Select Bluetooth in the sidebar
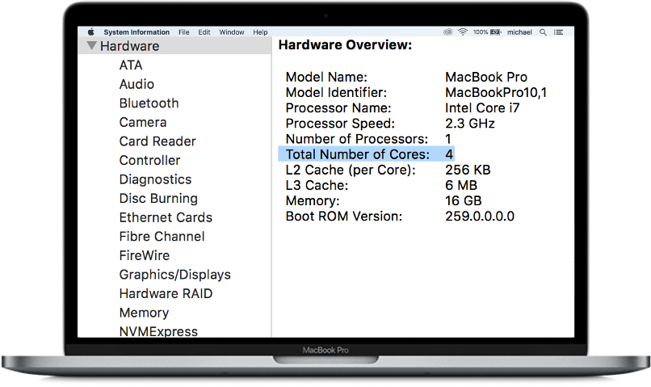Image resolution: width=651 pixels, height=387 pixels. tap(149, 103)
